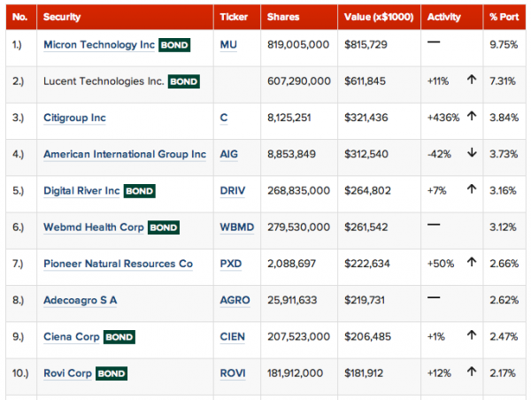
Task: Click the BOND badge next to Lucent Technologies
Action: click(184, 81)
